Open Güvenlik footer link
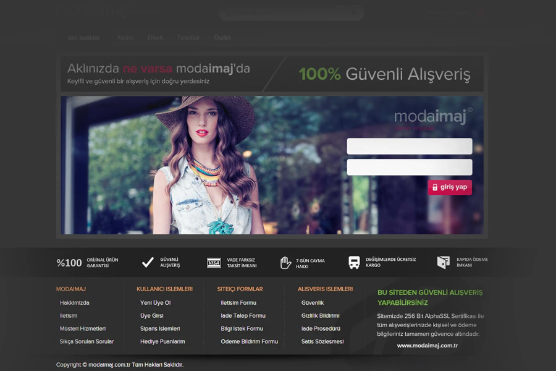This screenshot has height=371, width=556. click(x=313, y=303)
